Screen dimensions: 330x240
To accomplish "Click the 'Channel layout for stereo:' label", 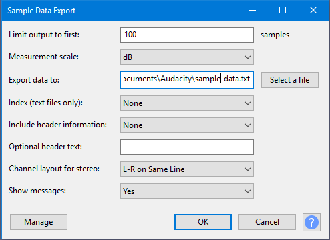I will 54,169.
